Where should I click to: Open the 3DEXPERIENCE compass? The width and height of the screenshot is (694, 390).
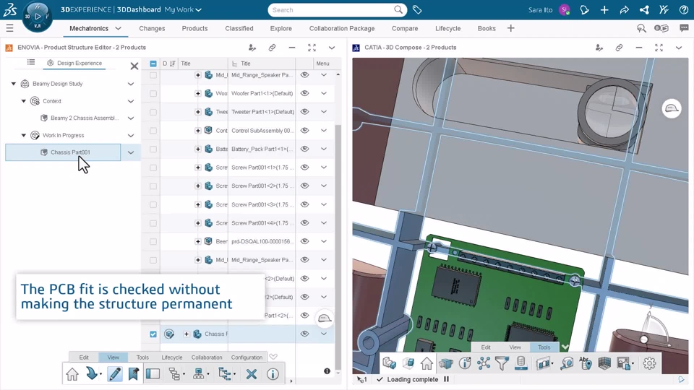tap(37, 17)
